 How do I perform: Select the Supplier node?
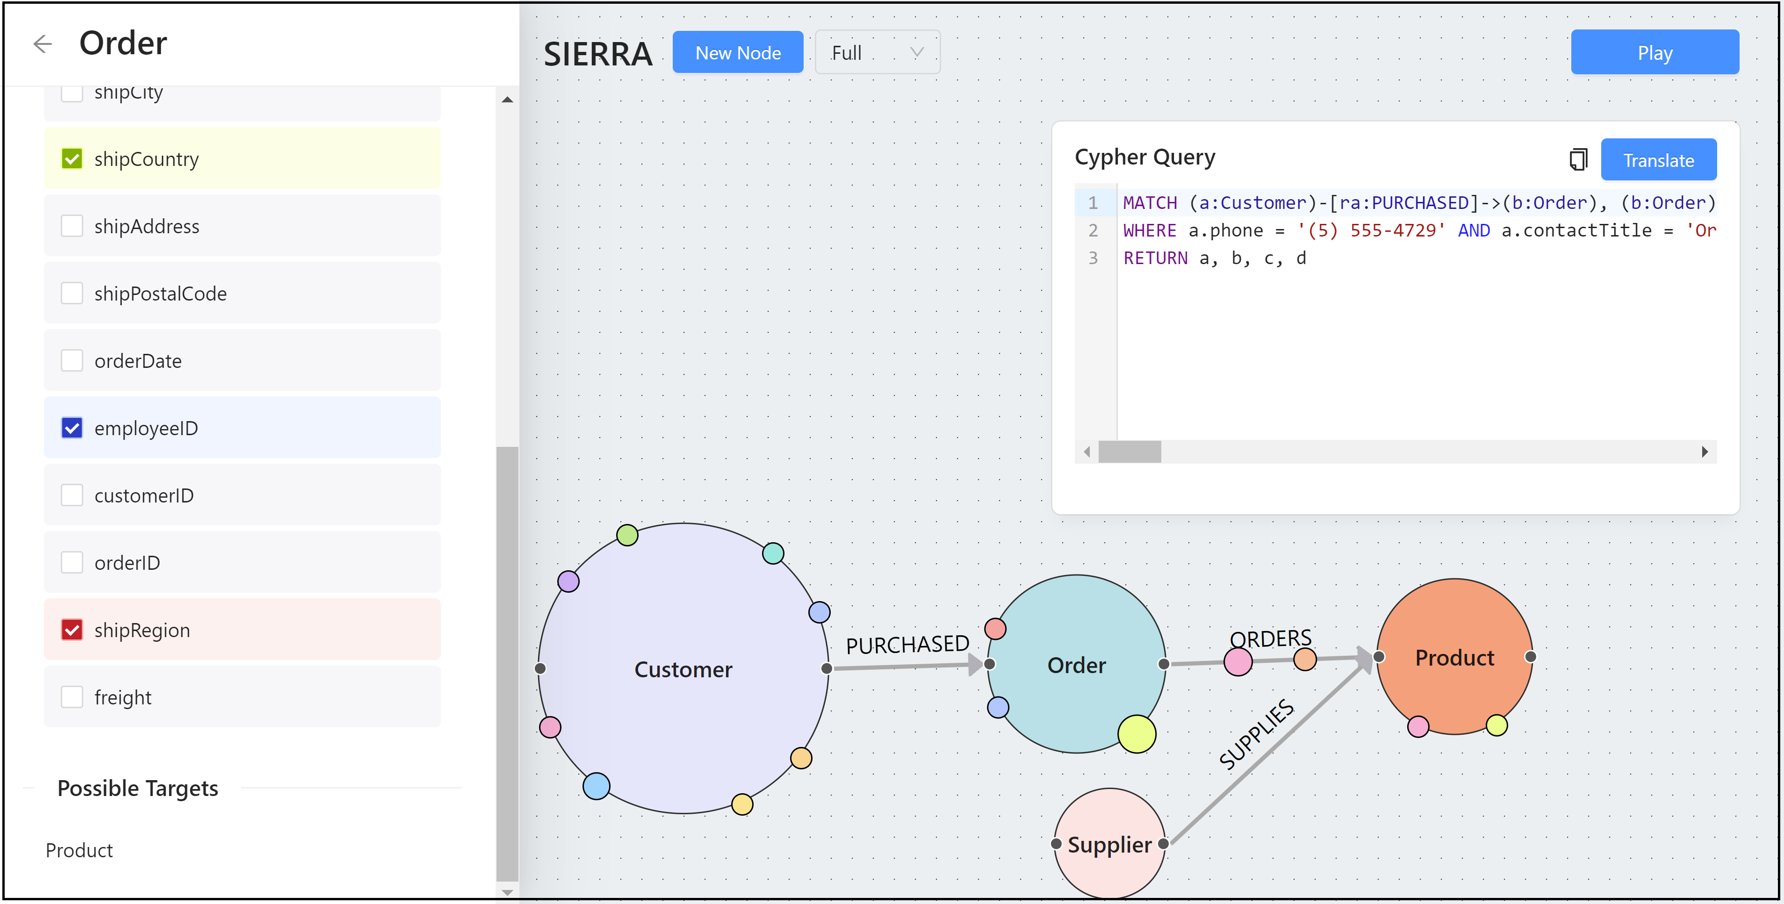pos(1109,844)
